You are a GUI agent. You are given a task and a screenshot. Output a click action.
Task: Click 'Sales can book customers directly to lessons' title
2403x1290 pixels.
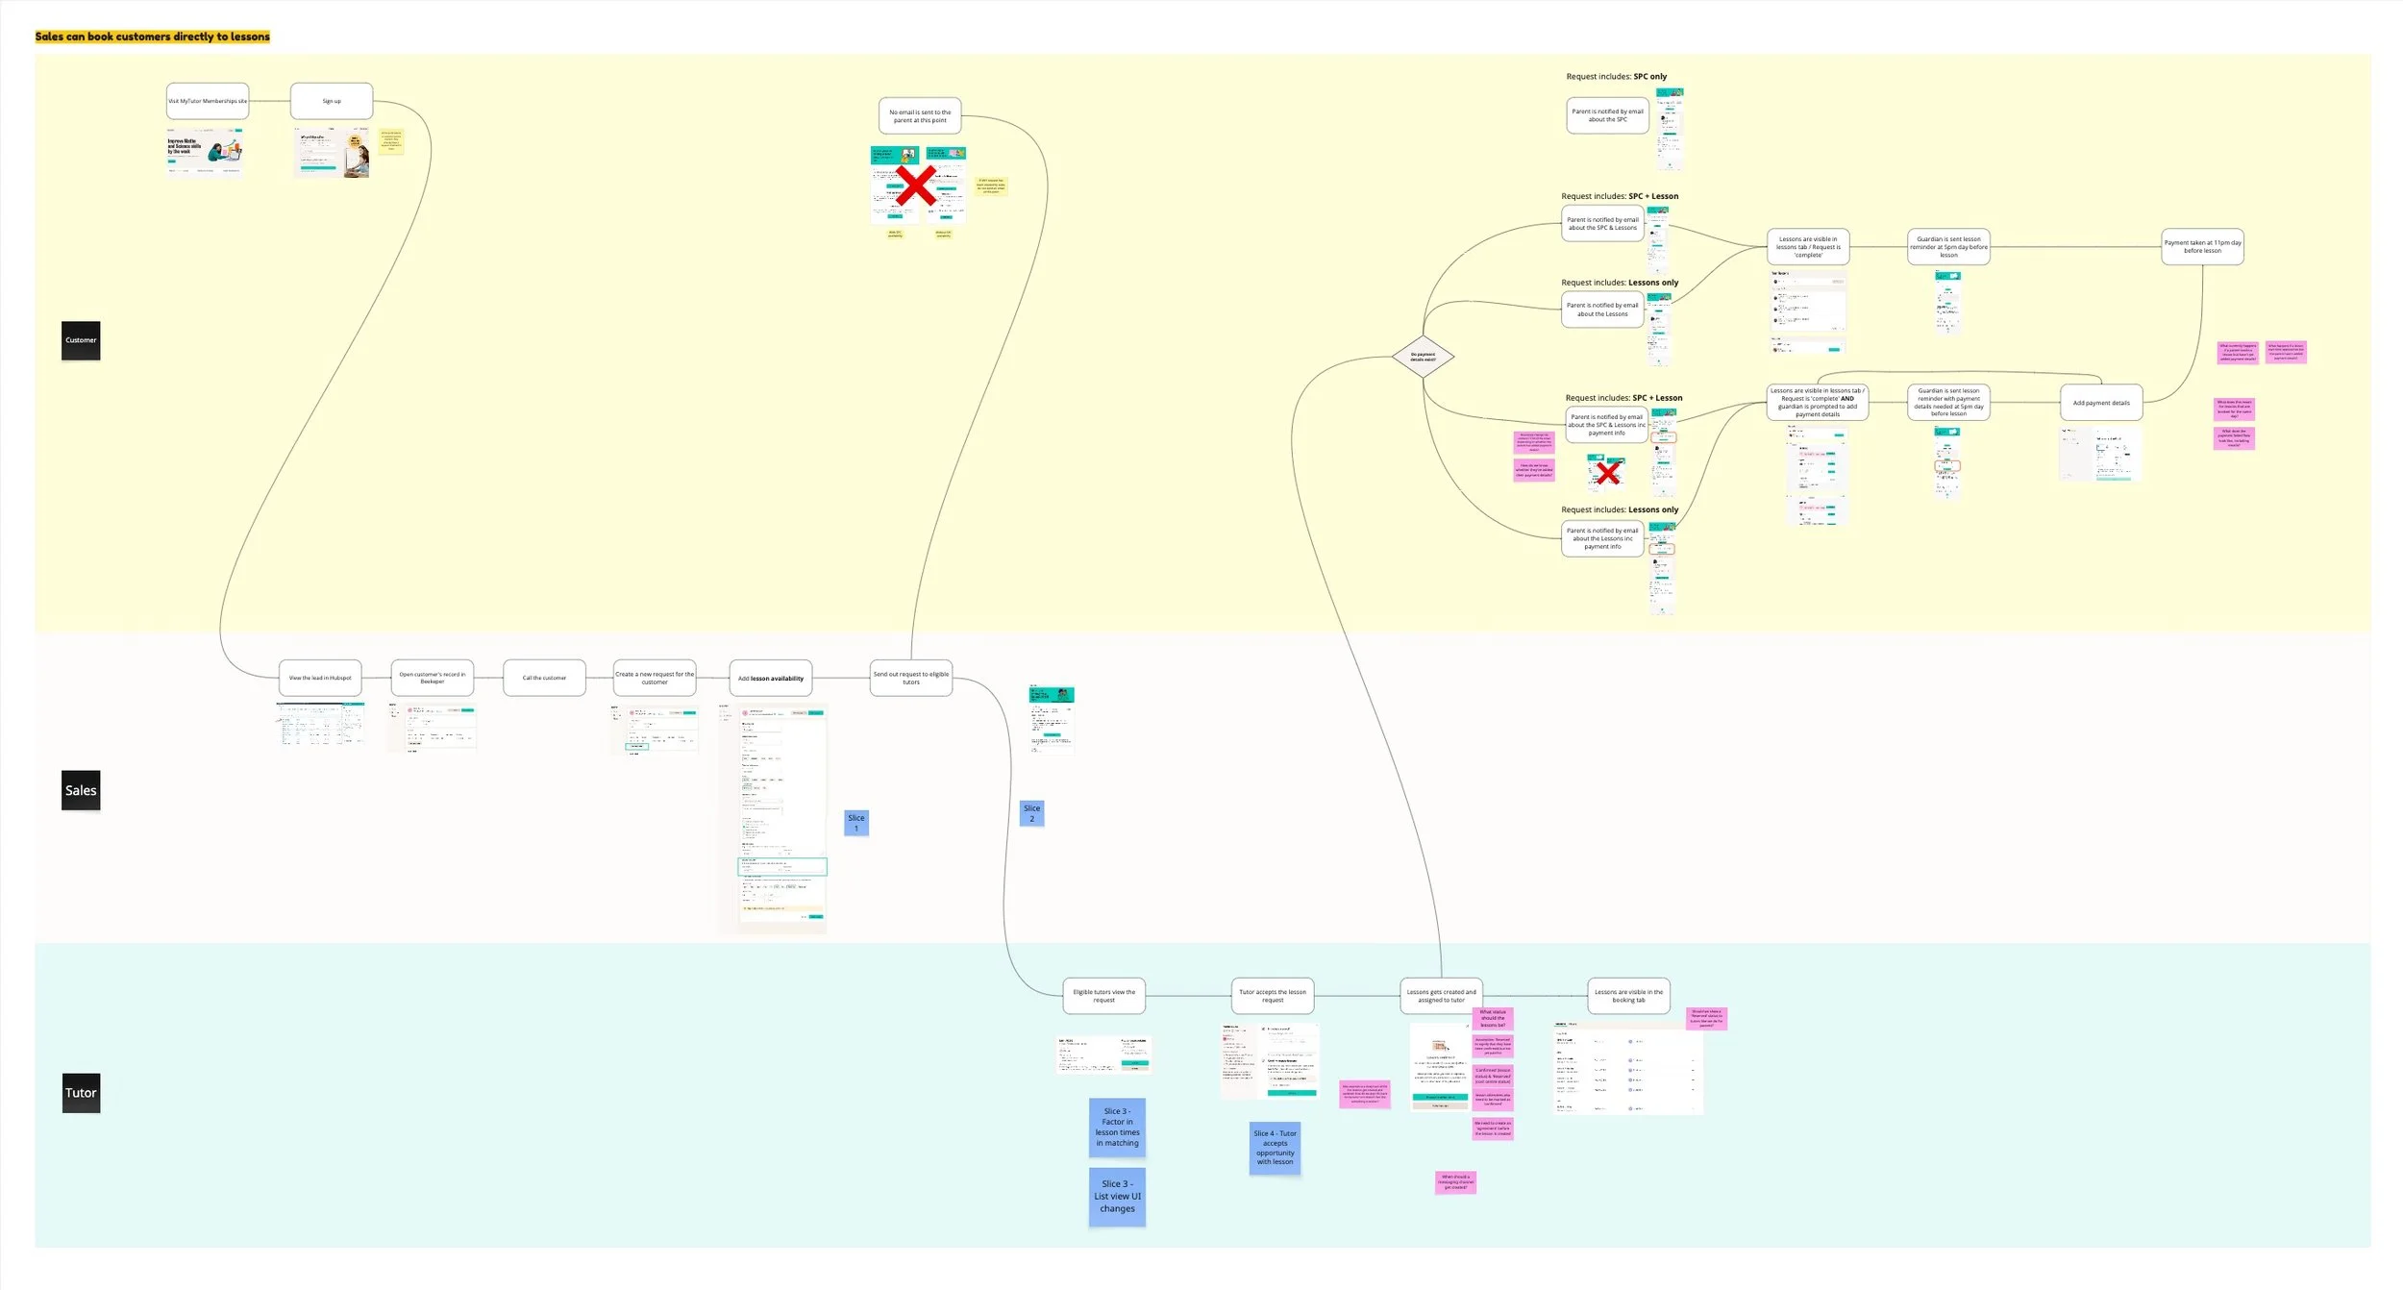click(152, 37)
